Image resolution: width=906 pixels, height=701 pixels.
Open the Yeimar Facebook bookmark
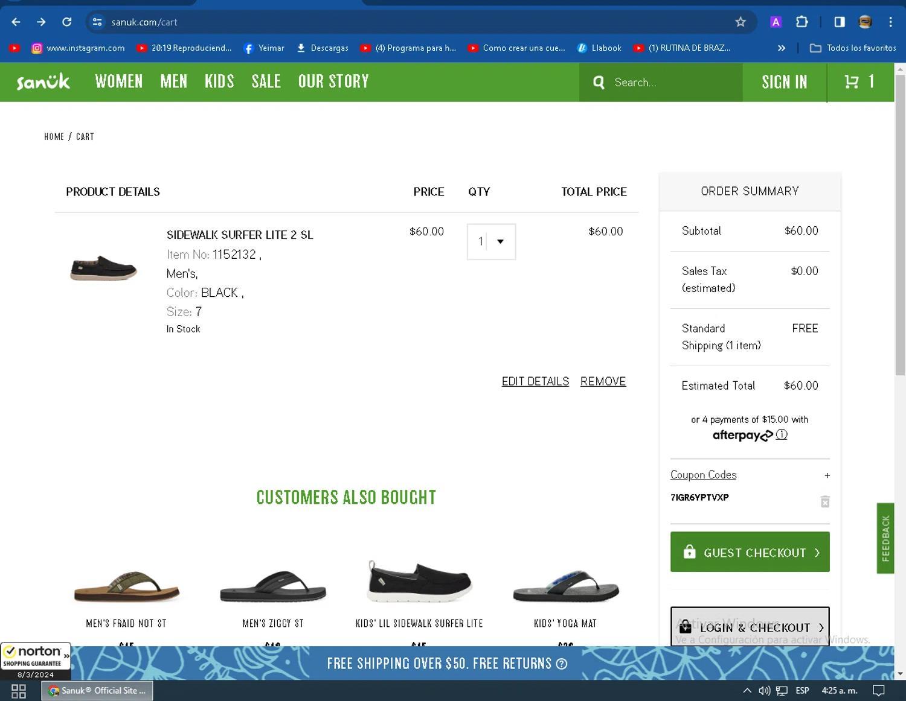click(x=264, y=48)
